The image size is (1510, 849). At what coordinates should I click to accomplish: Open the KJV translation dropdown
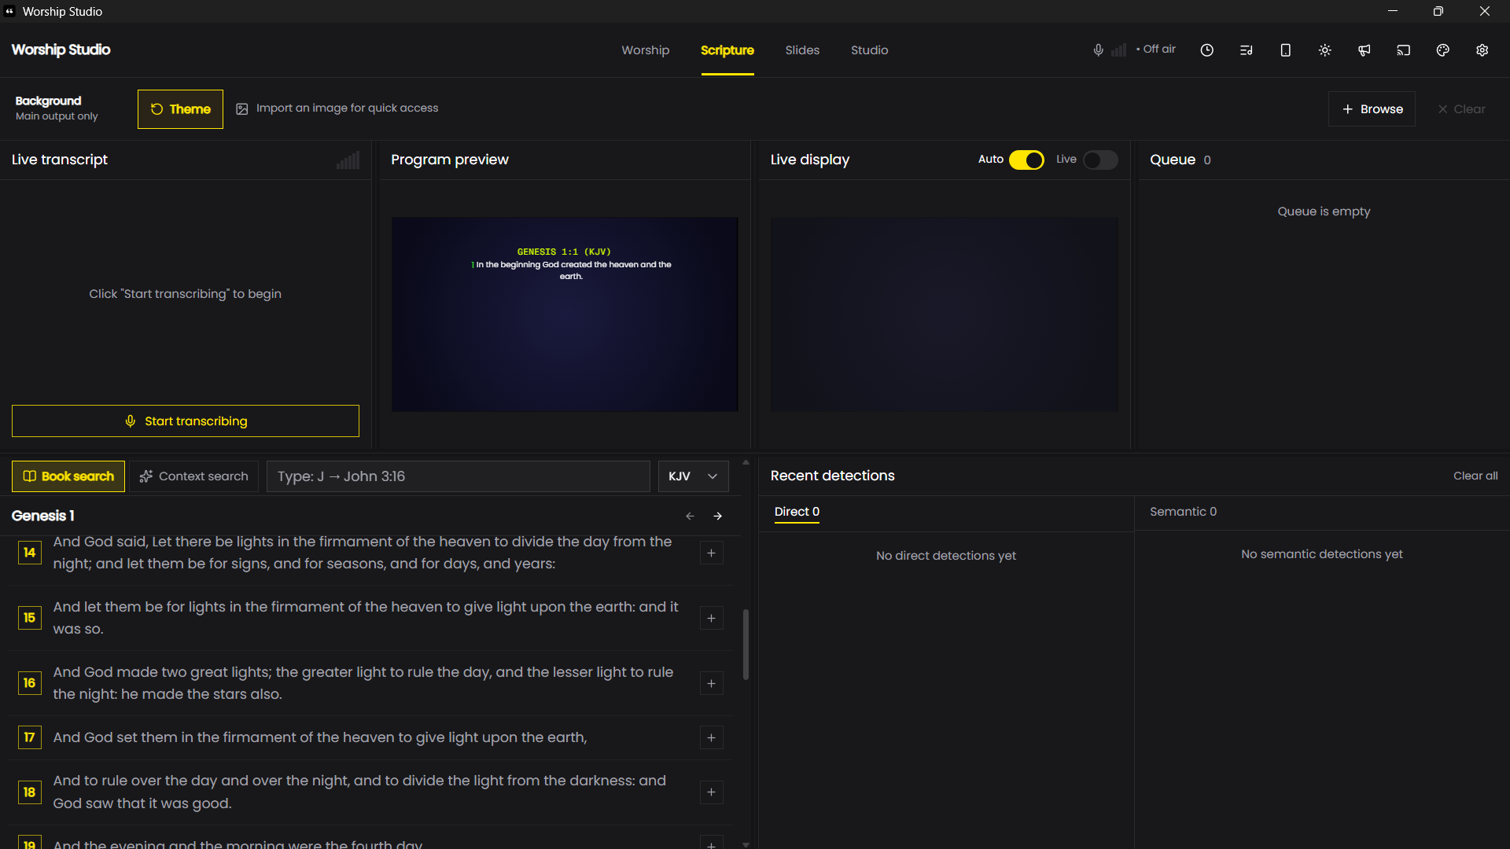tap(693, 476)
